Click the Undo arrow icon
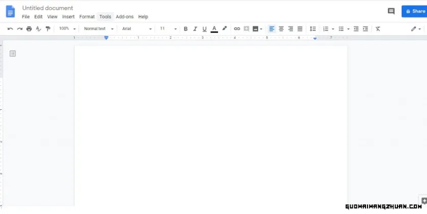427x214 pixels. [10, 29]
